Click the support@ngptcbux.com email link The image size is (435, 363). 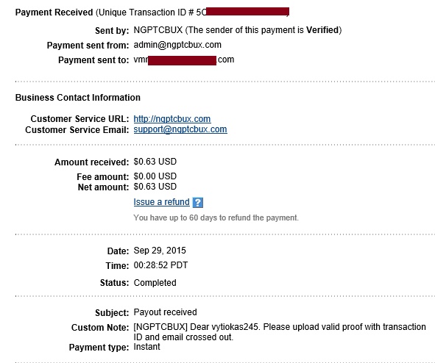[x=180, y=129]
